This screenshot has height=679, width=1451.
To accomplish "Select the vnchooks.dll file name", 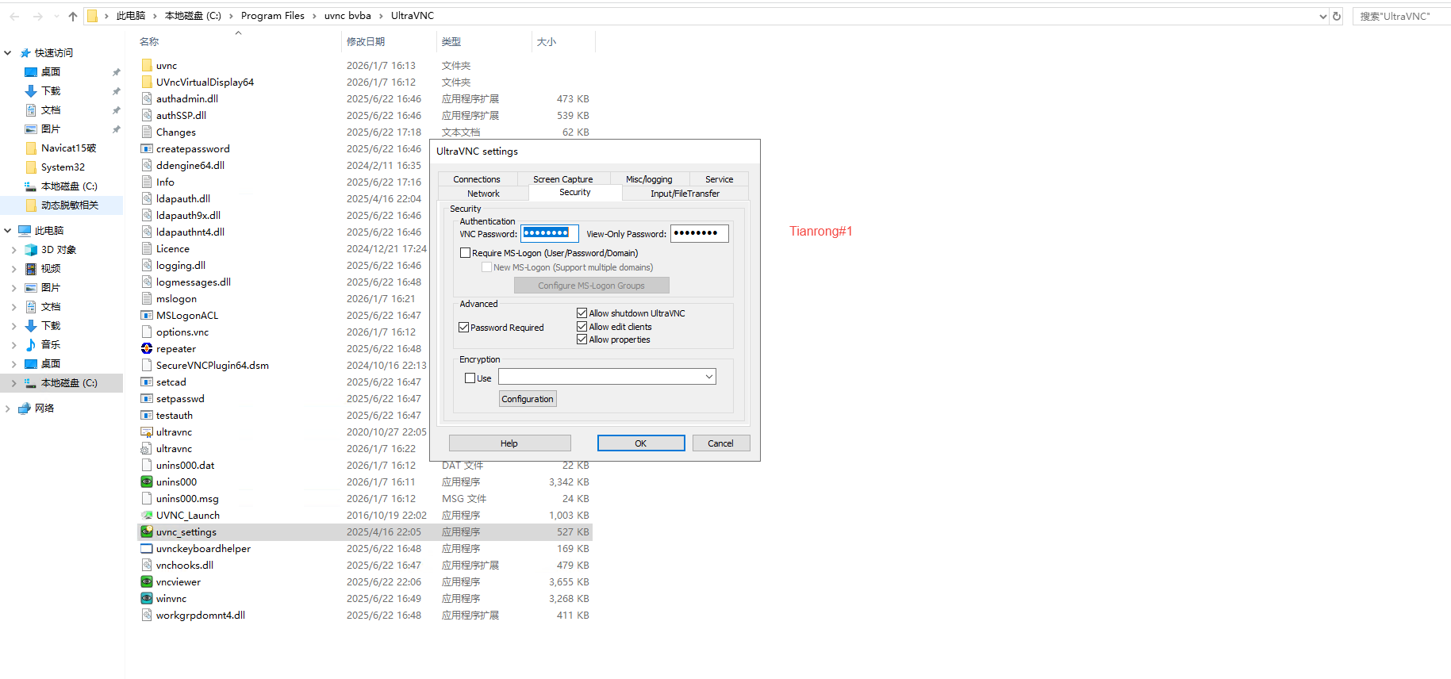I will tap(185, 565).
